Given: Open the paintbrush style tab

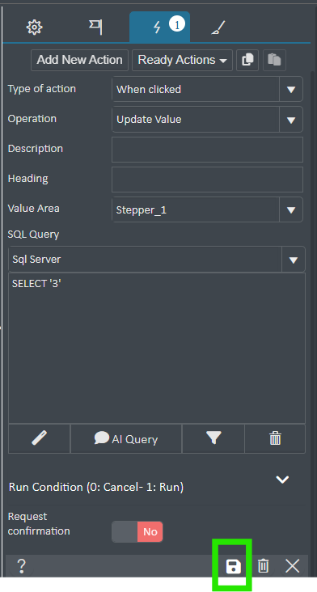Looking at the screenshot, I should point(218,27).
